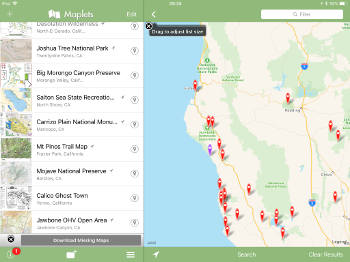350x262 pixels.
Task: Tap the plus icon to add a map
Action: coord(10,14)
